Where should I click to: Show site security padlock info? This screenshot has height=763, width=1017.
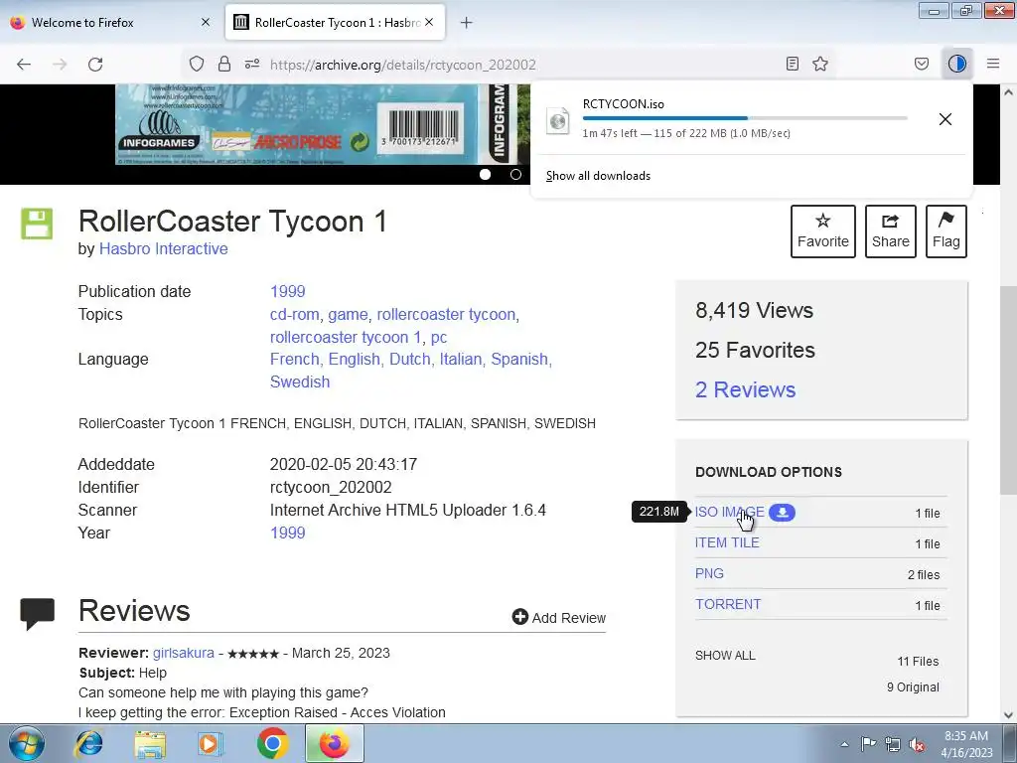(224, 65)
